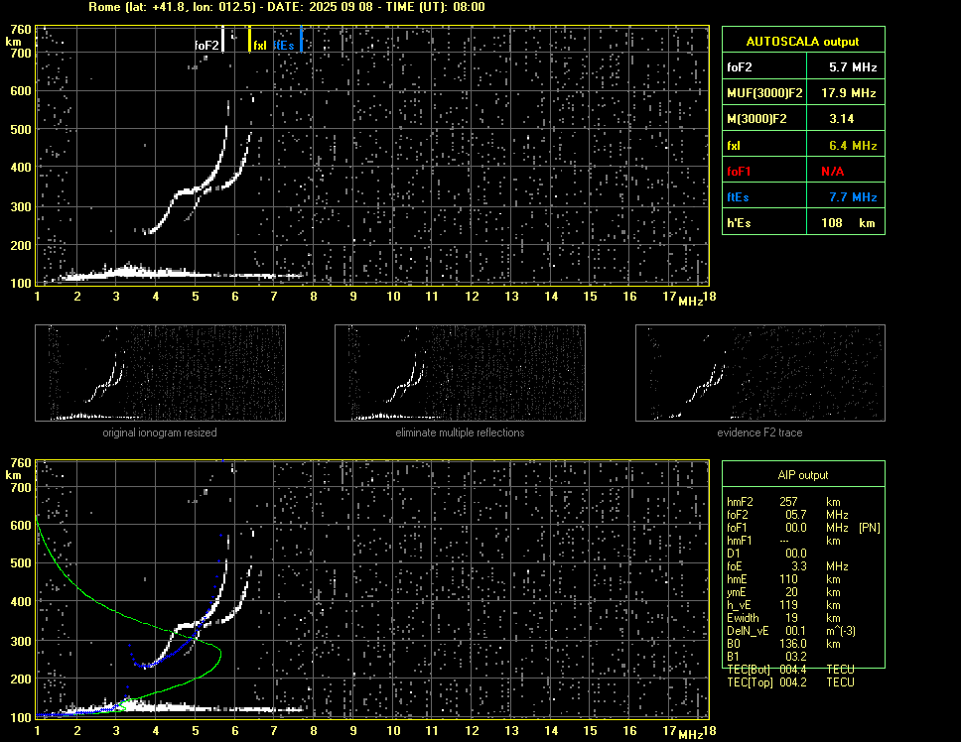Click the B0 value 136.0
The height and width of the screenshot is (742, 961).
(x=793, y=644)
